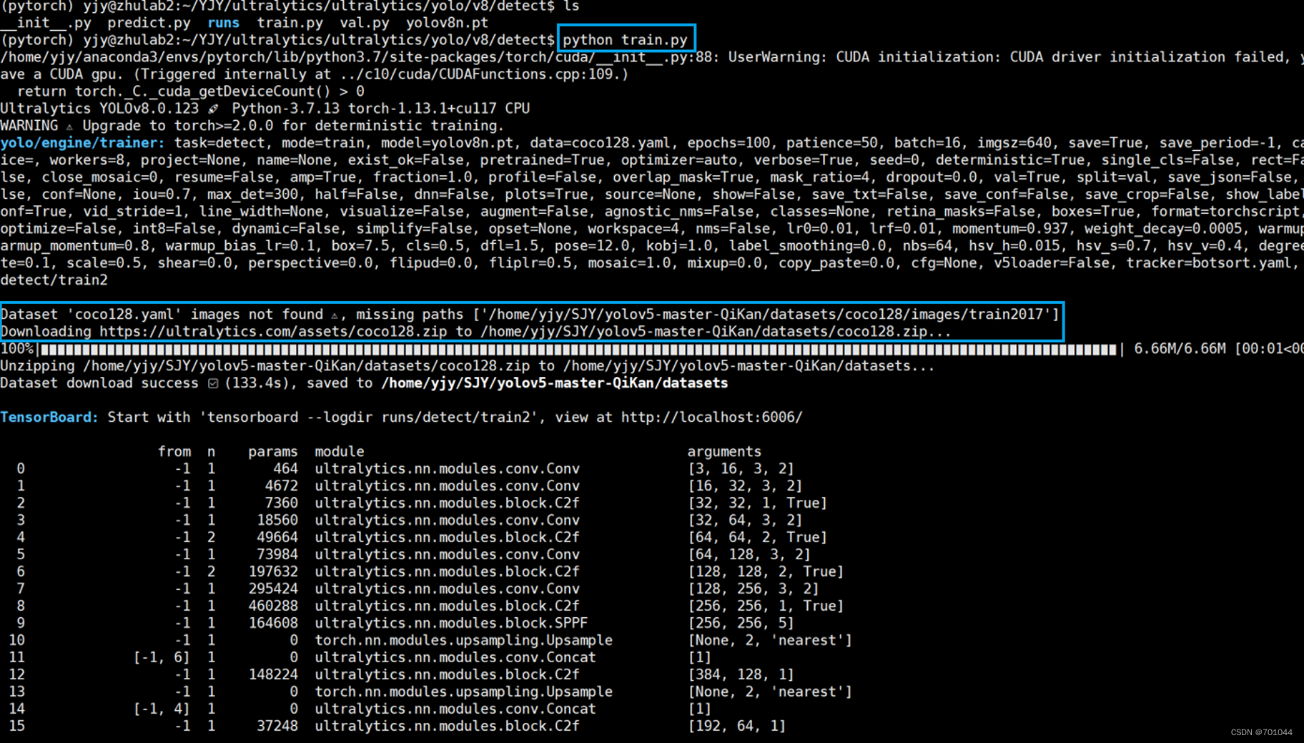Click the '6.66M/6.66M' download size text
Screen dimensions: 1304x743
click(x=1180, y=349)
